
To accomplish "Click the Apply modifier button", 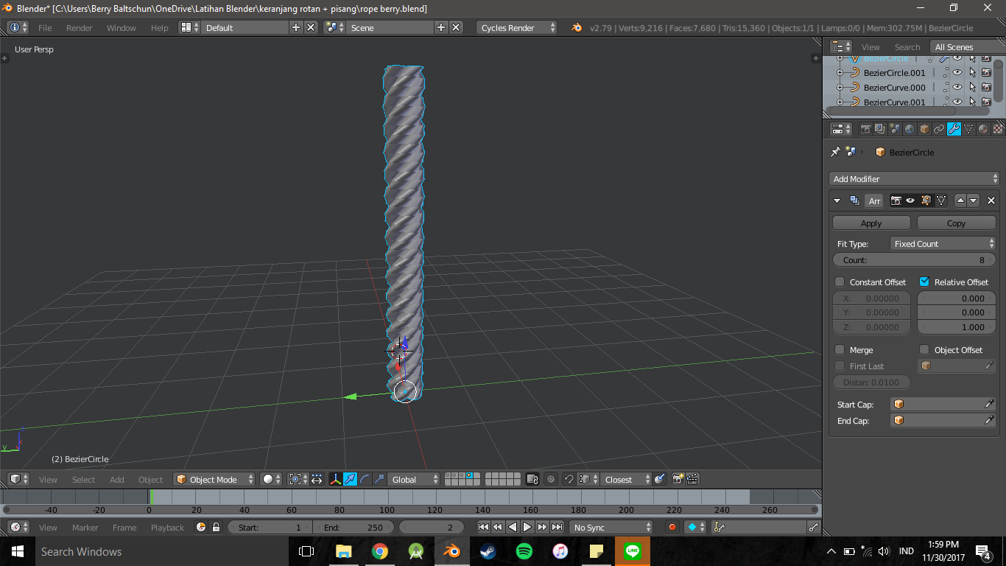I will [871, 223].
